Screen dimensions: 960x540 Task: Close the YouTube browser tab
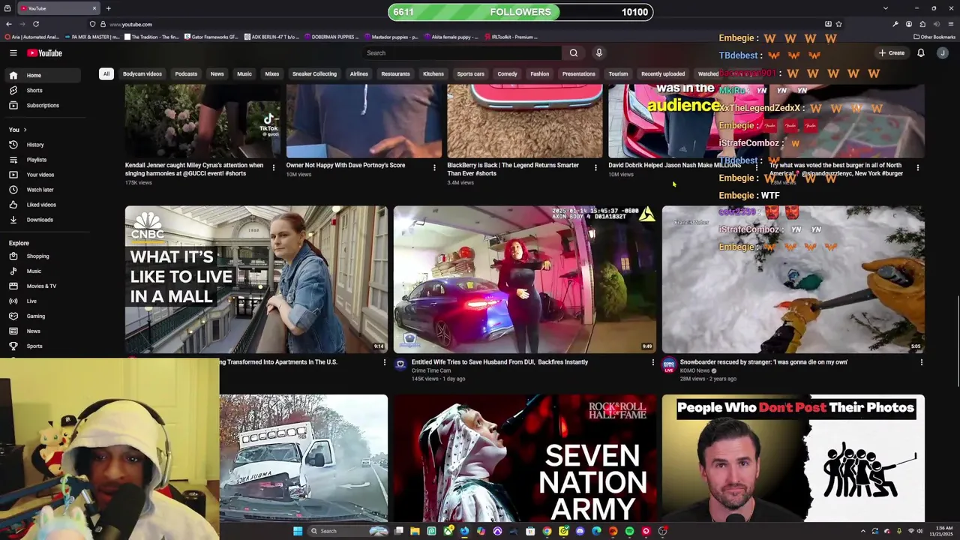pos(94,8)
